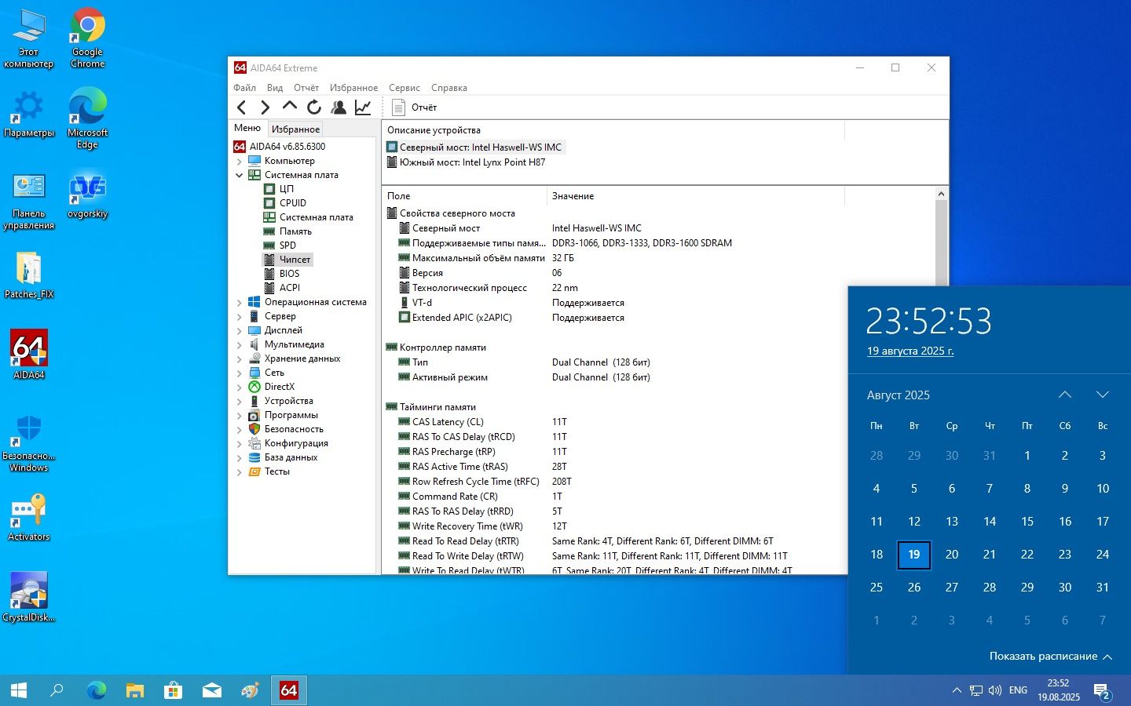
Task: Select August 26 in the calendar
Action: [914, 587]
